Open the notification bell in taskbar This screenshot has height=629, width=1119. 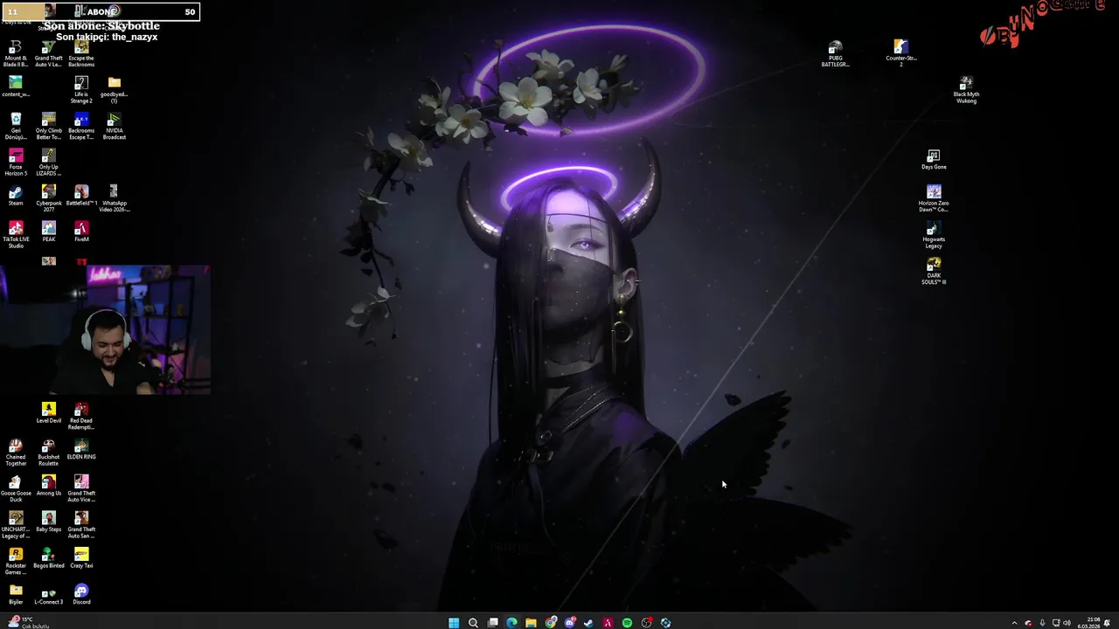click(x=1108, y=623)
